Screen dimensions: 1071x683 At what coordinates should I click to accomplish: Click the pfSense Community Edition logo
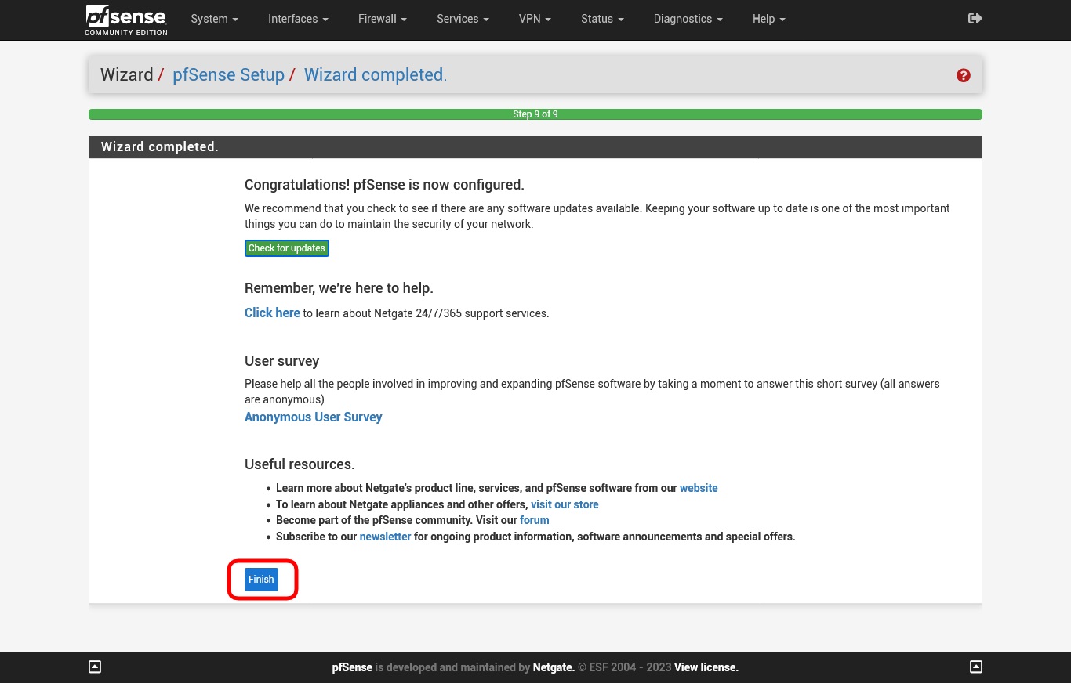126,20
